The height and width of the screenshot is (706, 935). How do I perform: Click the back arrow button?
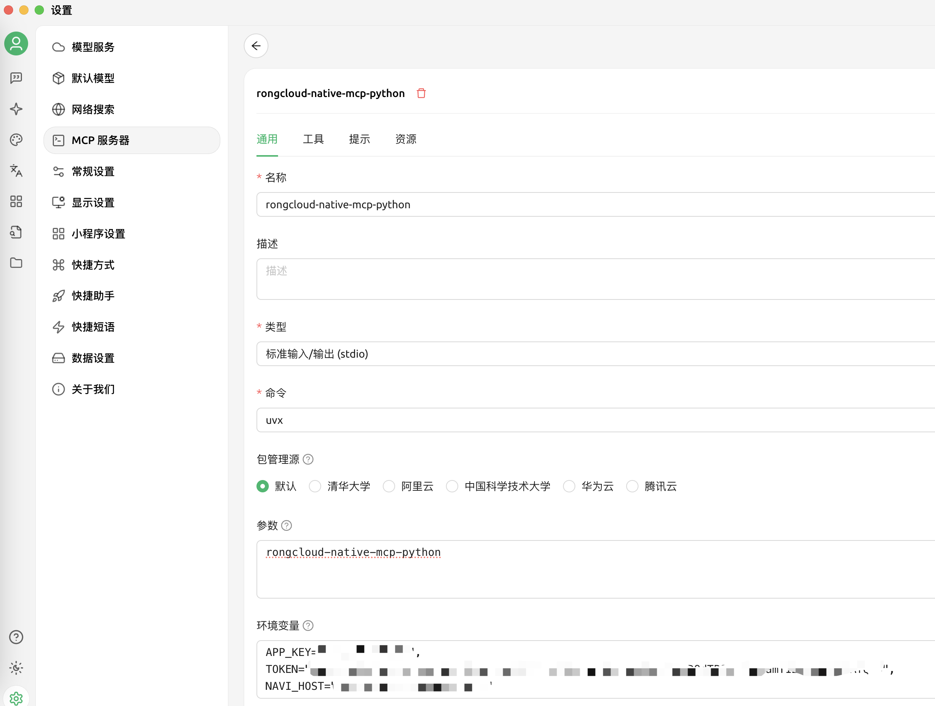[x=256, y=46]
